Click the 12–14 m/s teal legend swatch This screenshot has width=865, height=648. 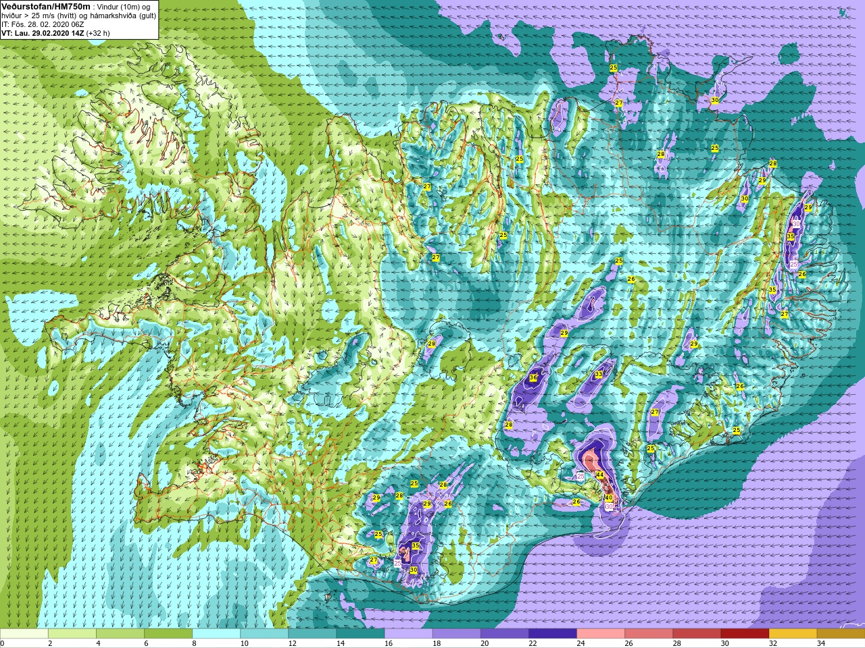pyautogui.click(x=312, y=634)
